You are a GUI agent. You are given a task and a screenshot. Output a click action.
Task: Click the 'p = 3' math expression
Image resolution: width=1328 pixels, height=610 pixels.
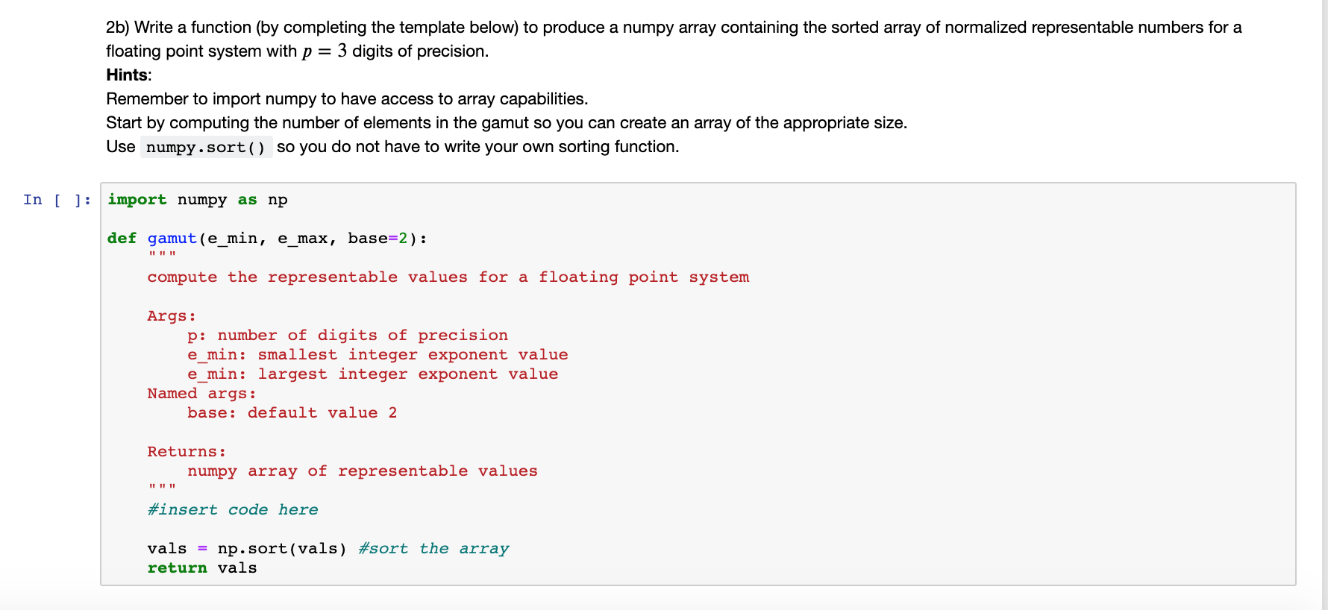325,51
